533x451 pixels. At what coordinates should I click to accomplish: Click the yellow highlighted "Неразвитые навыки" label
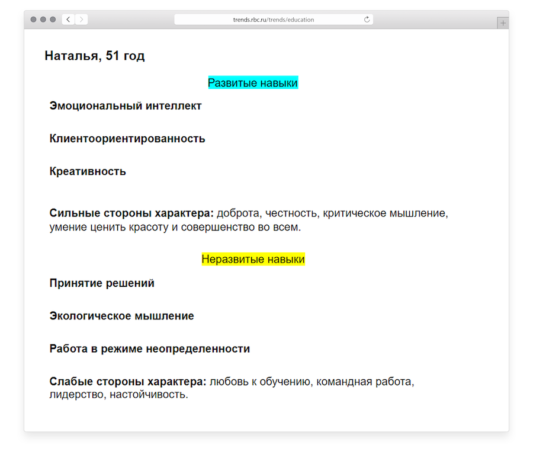(253, 259)
